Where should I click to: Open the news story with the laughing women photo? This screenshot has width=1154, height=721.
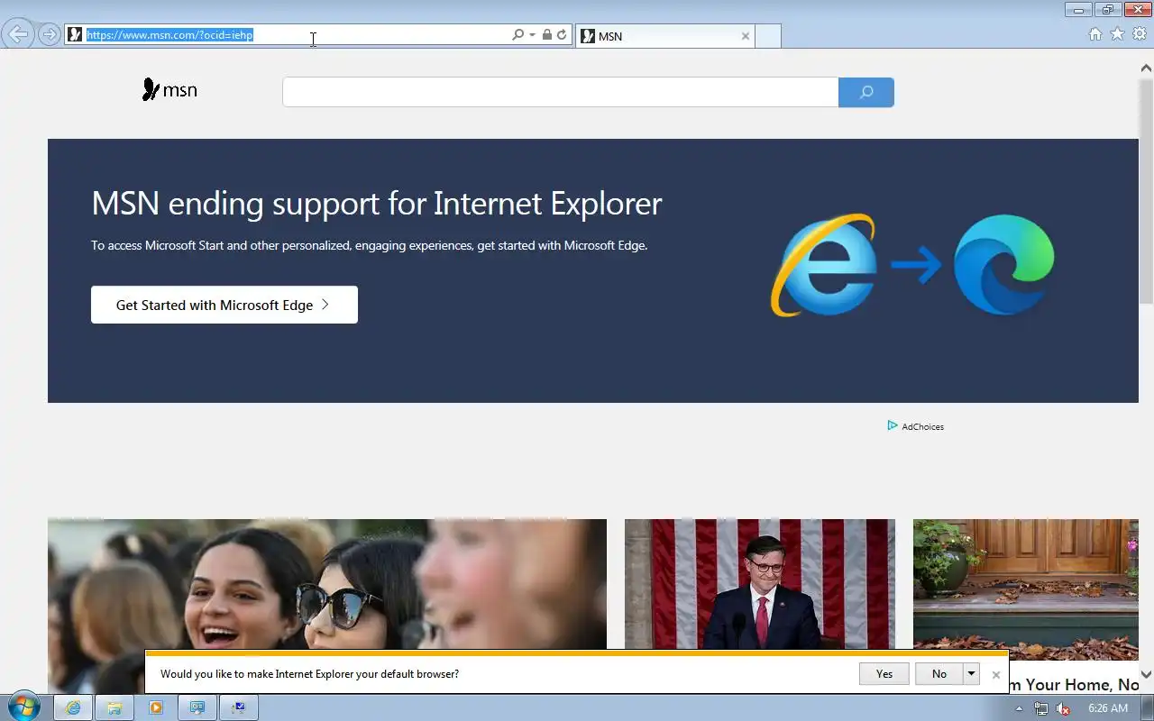[x=327, y=584]
